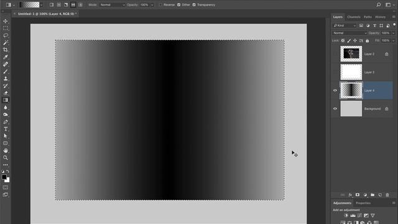Image resolution: width=398 pixels, height=224 pixels.
Task: Hide Layer 4 with eye icon
Action: tap(335, 90)
